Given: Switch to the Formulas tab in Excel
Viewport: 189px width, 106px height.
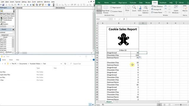Looking at the screenshot, I should pos(133,3).
